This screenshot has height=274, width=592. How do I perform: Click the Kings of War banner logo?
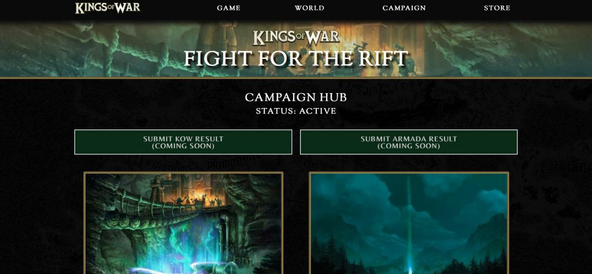(295, 38)
